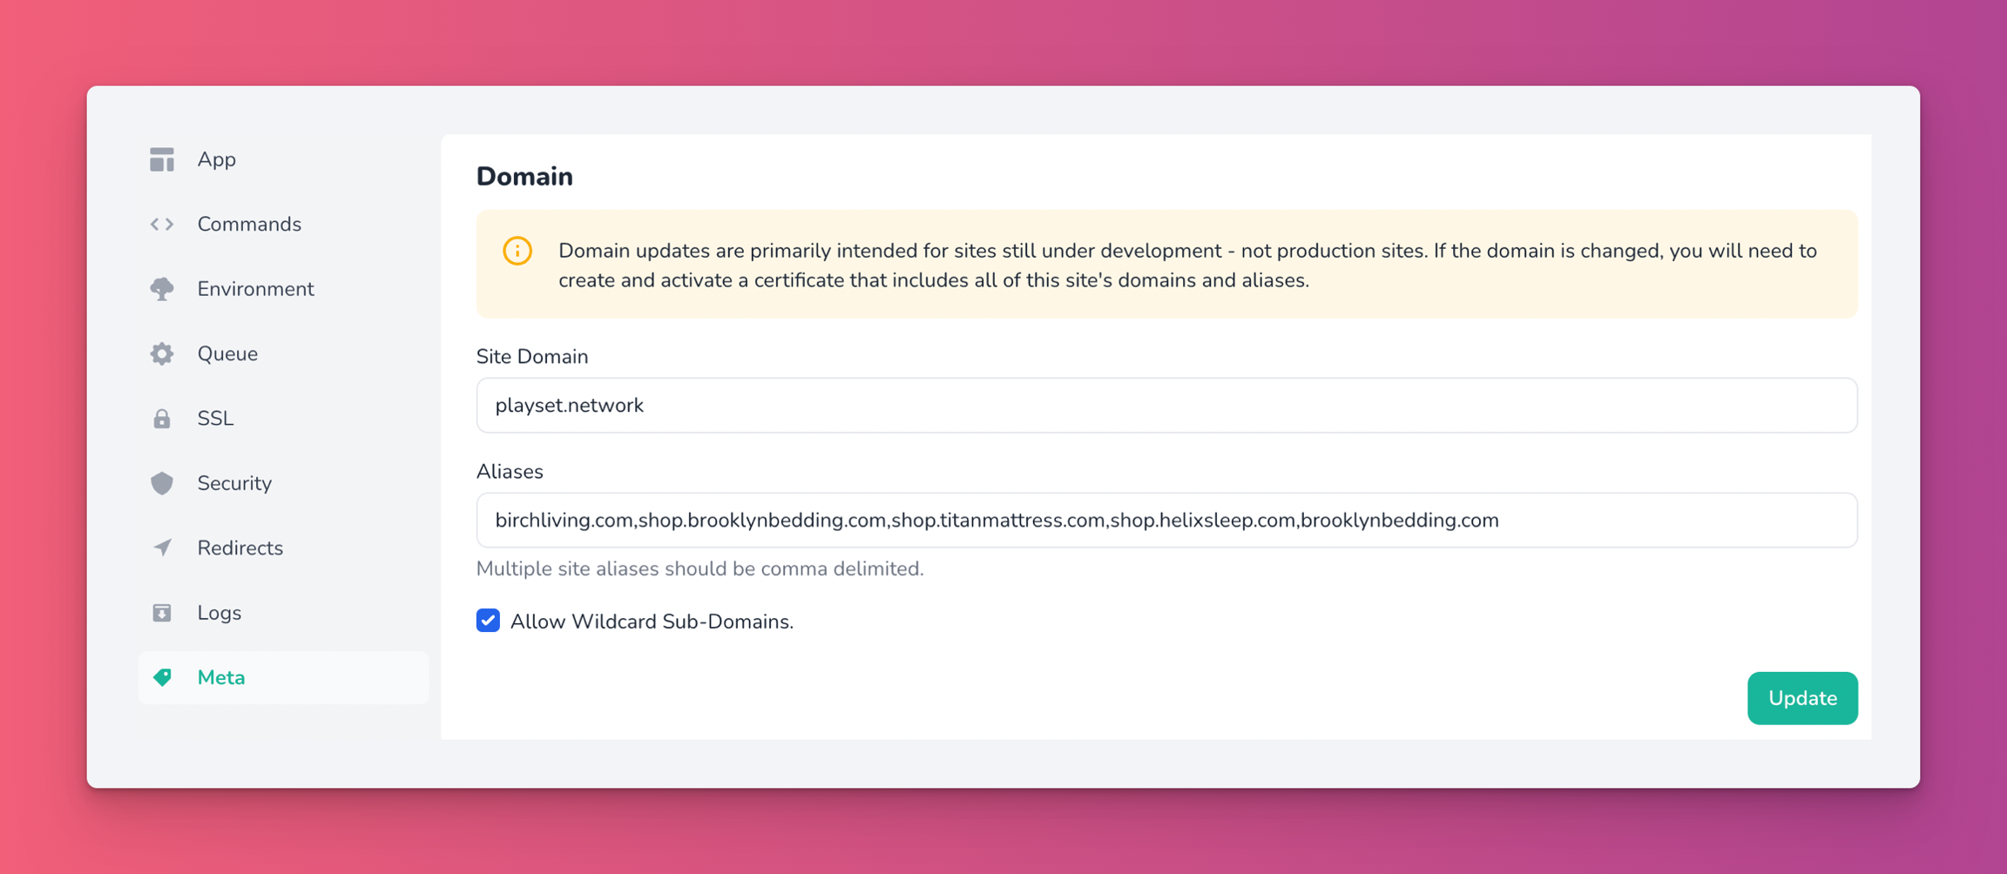Open the SSL settings page
This screenshot has height=874, width=2007.
(215, 419)
